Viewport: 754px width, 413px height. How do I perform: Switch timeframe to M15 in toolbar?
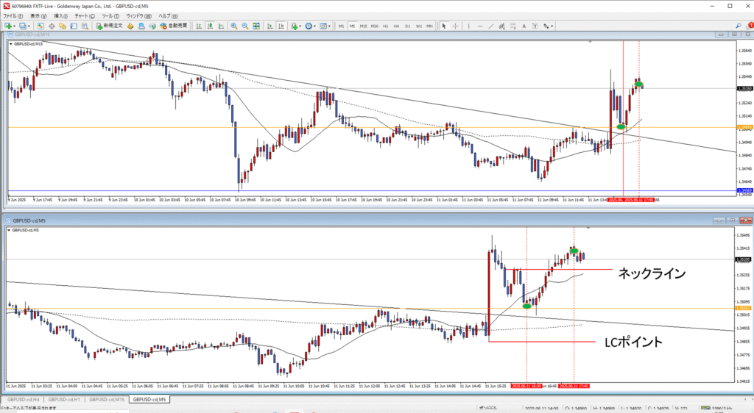[363, 26]
